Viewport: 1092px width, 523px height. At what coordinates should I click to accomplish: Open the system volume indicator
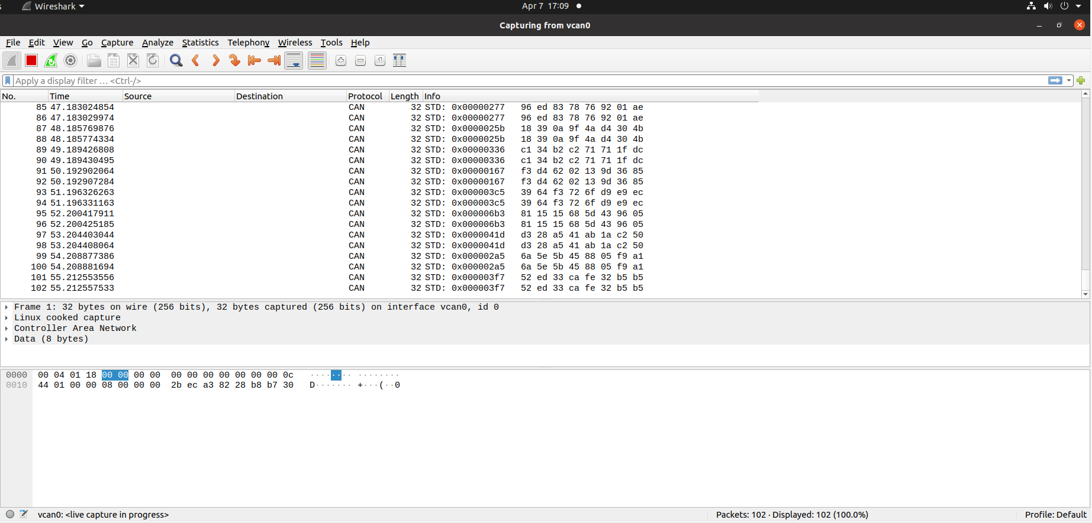pyautogui.click(x=1048, y=6)
